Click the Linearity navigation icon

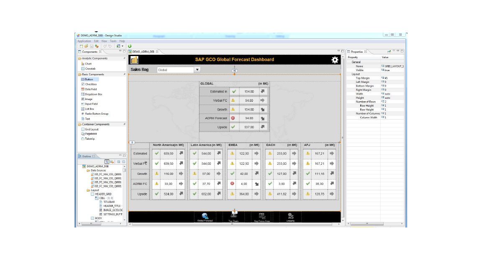(290, 216)
